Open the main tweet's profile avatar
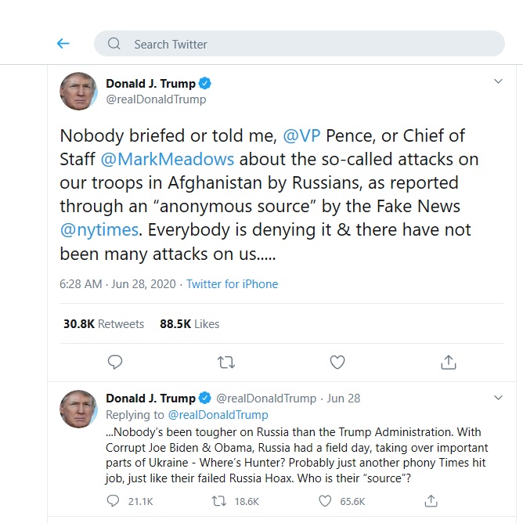523x523 pixels. pos(78,91)
